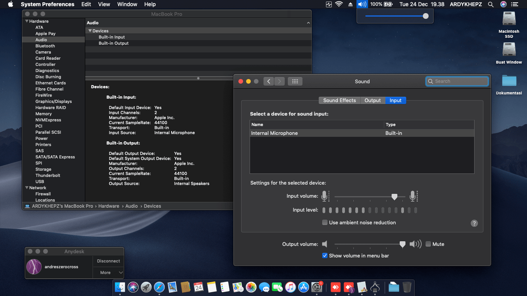Open the Window menu in the menu bar
Image resolution: width=527 pixels, height=296 pixels.
click(127, 4)
